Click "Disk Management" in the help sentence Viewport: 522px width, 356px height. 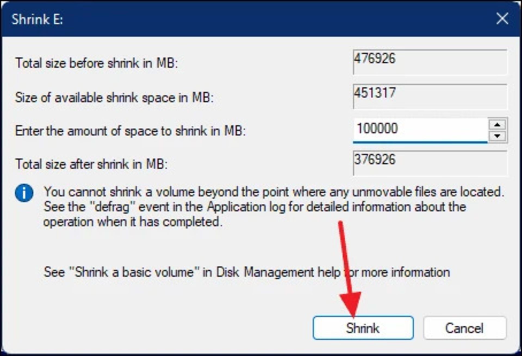pos(265,272)
